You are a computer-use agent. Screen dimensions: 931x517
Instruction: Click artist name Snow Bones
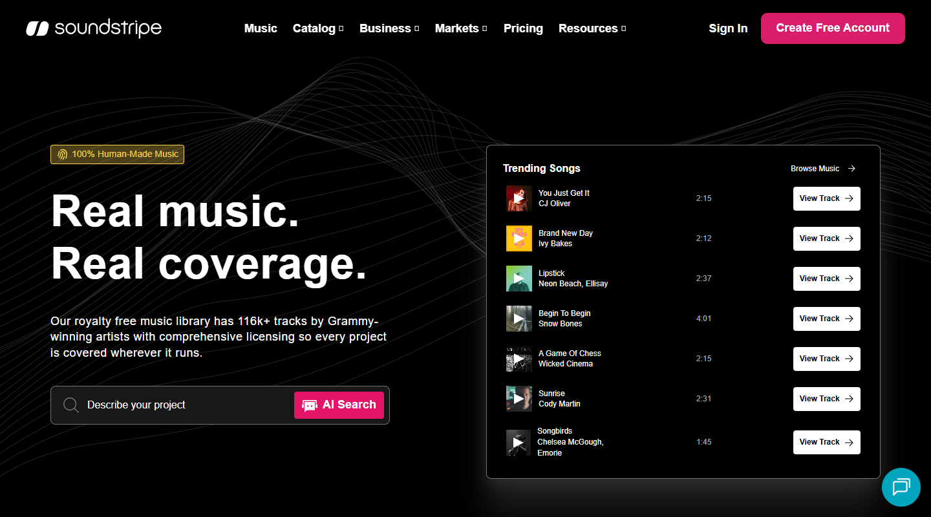561,324
